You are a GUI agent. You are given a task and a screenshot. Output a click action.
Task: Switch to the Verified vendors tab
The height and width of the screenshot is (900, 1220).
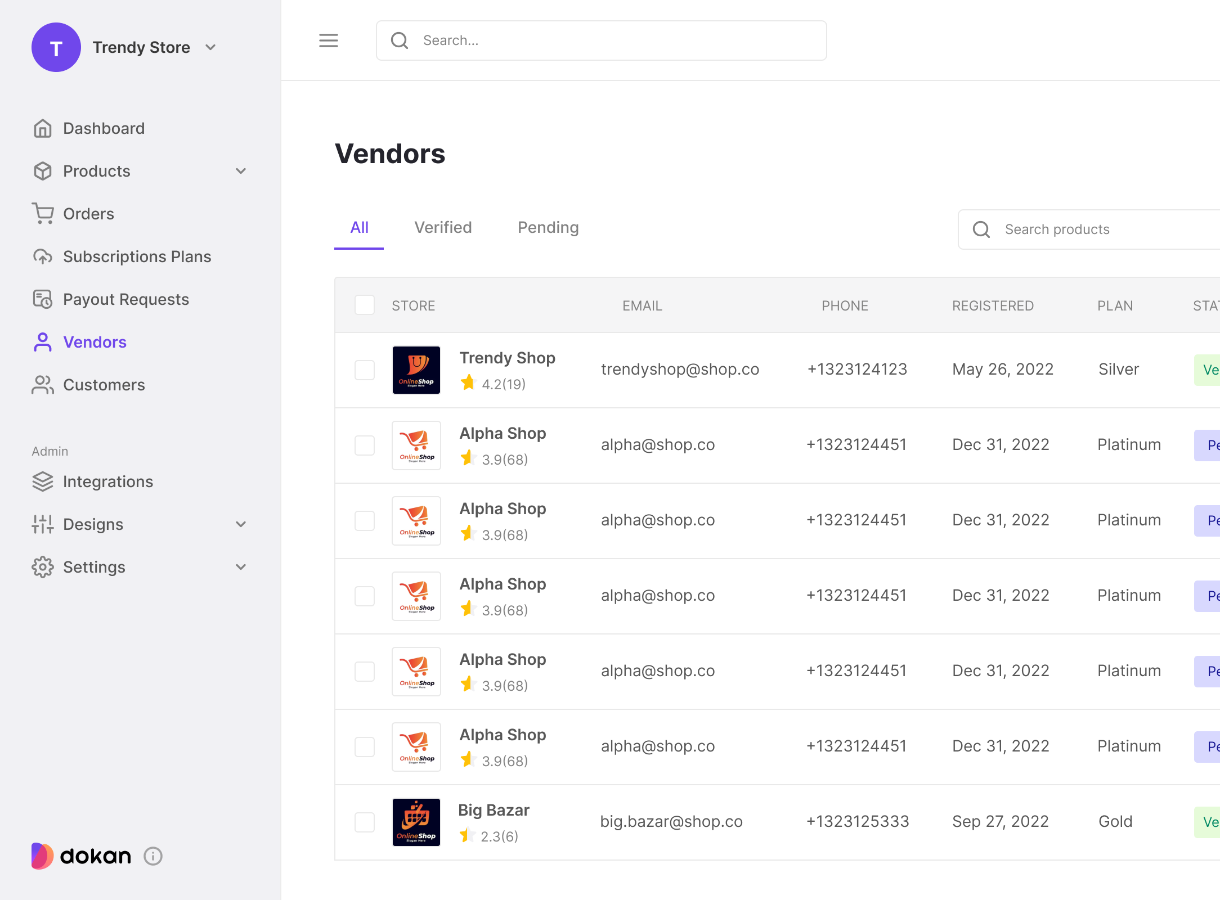pos(443,227)
